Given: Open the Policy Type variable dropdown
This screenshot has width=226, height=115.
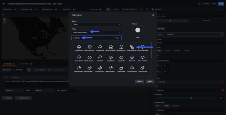Looking at the screenshot, I should (x=74, y=9).
